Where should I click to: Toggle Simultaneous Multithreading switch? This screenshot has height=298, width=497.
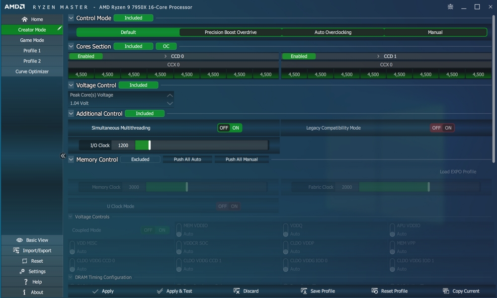coord(230,128)
